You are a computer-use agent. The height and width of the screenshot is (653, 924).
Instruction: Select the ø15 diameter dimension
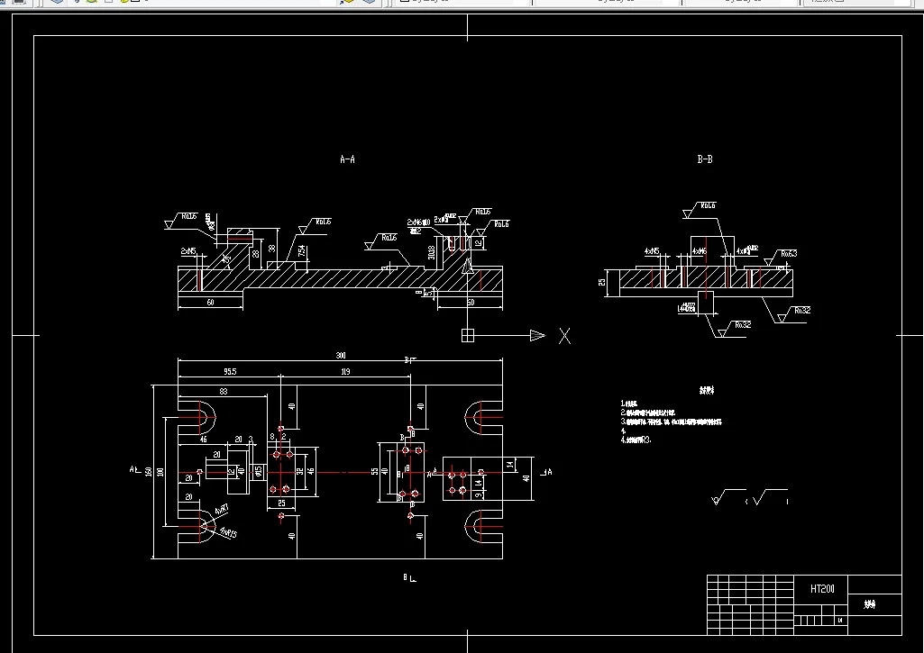click(258, 472)
